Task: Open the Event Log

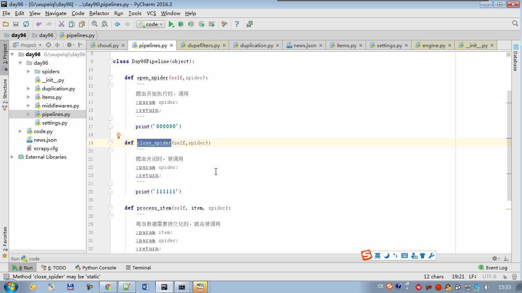Action: (493, 268)
